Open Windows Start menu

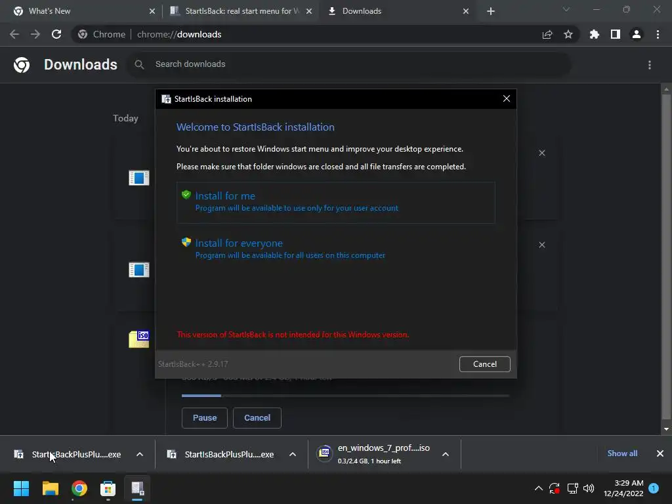pos(21,488)
